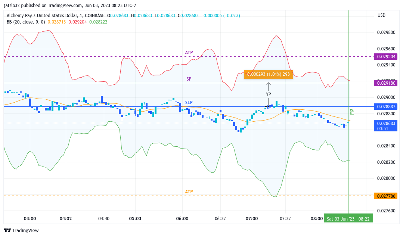Select the blue 0.028887 SLP price label
403x237 pixels.
pyautogui.click(x=385, y=107)
